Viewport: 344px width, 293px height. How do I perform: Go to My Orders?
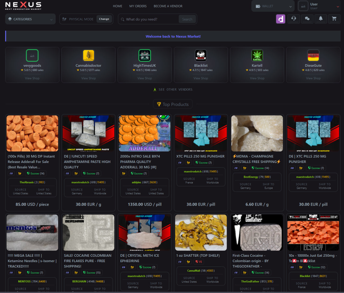(x=138, y=6)
